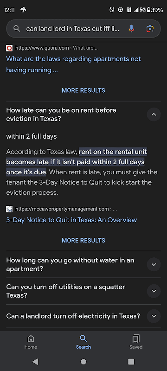Tap the McCaw Property Management favicon
167x371 pixels.
tap(9, 209)
